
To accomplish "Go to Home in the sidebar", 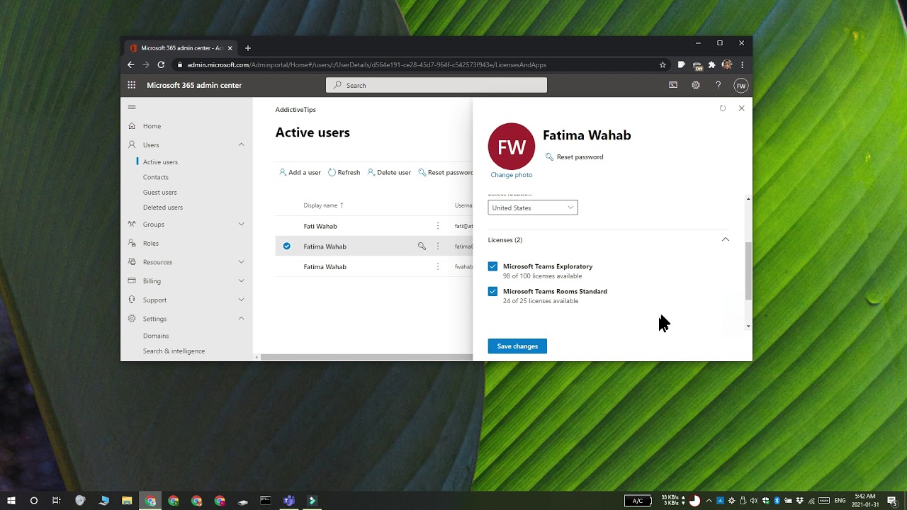I will tap(152, 126).
